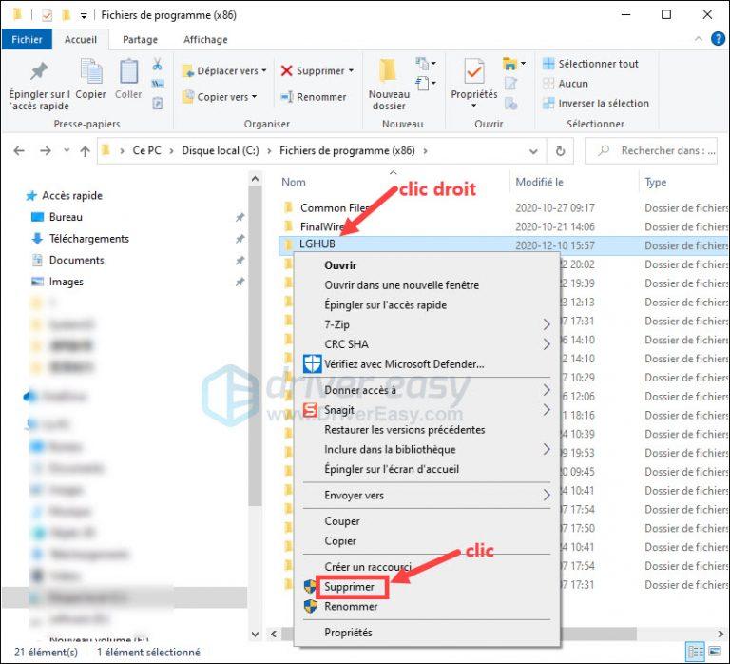This screenshot has height=664, width=730.
Task: Click the refresh icon beside address bar
Action: pos(561,151)
